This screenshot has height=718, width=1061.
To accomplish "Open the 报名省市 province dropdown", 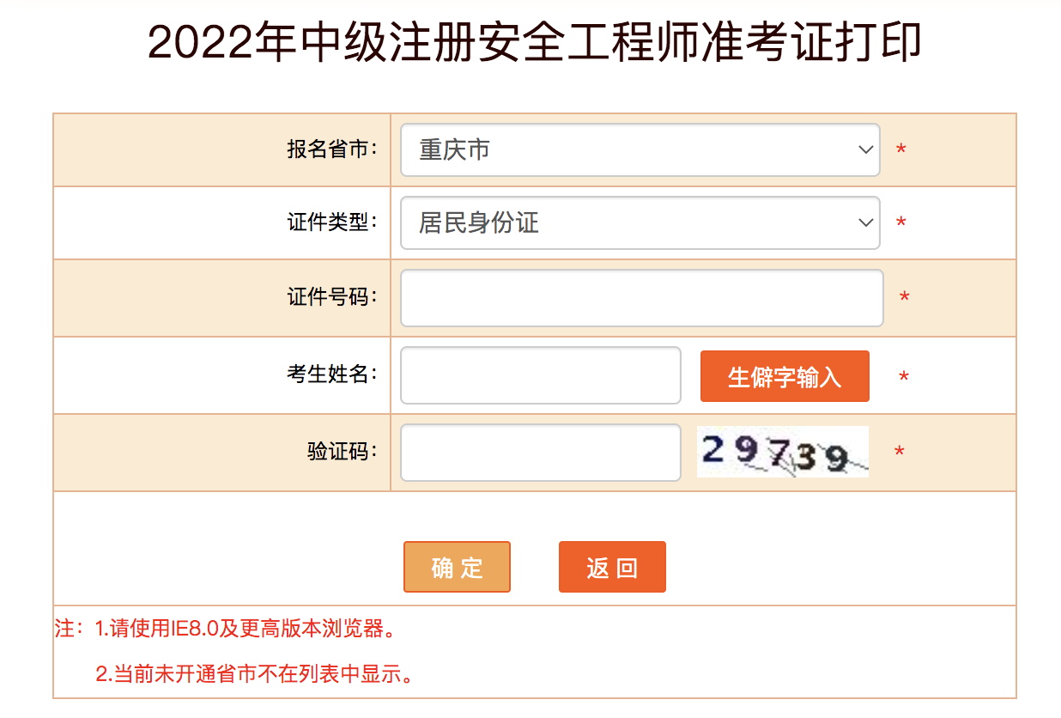I will coord(640,149).
